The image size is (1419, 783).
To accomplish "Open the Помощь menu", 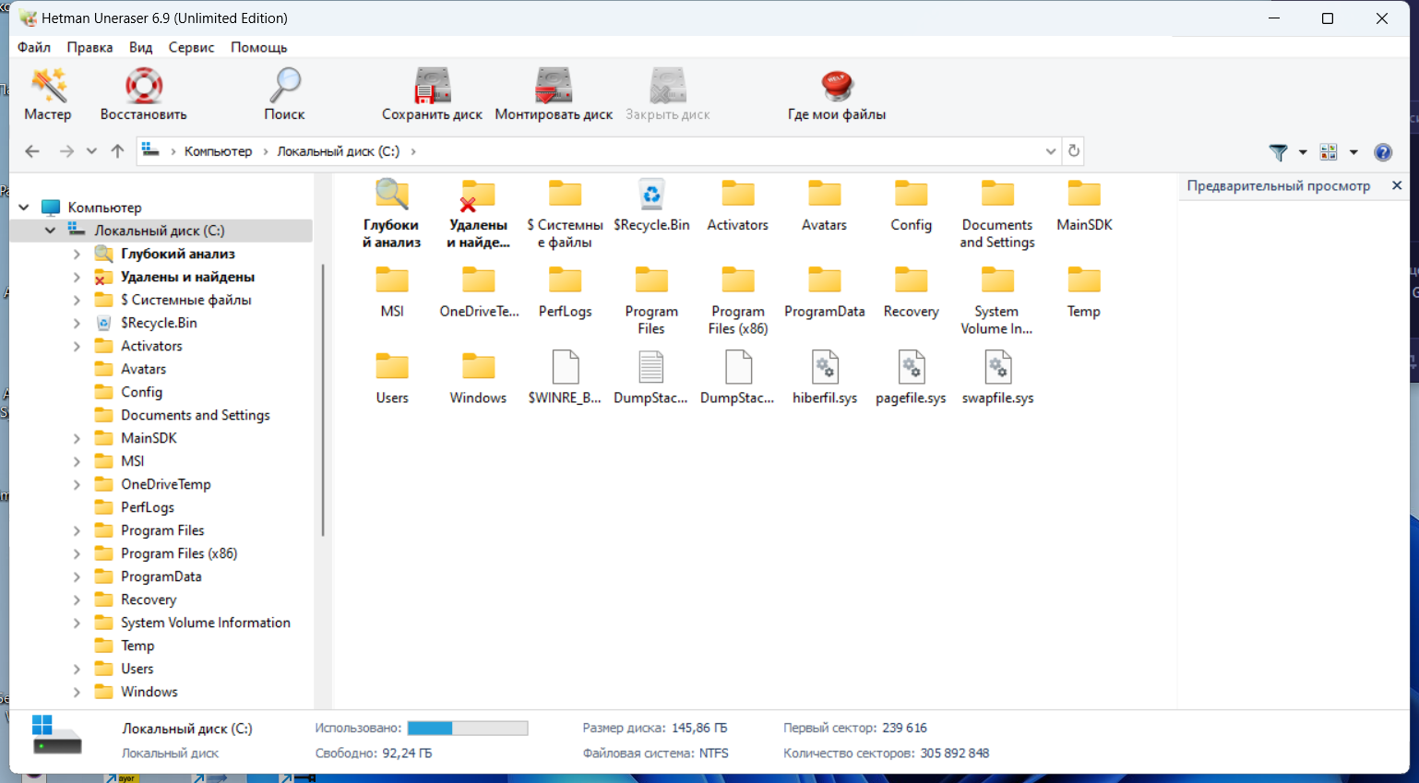I will click(x=258, y=47).
